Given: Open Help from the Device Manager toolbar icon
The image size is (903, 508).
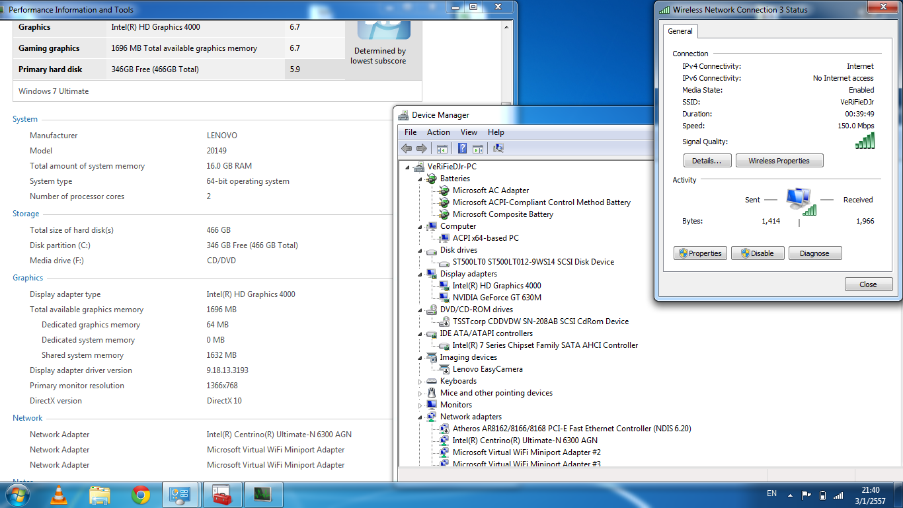Looking at the screenshot, I should (463, 149).
